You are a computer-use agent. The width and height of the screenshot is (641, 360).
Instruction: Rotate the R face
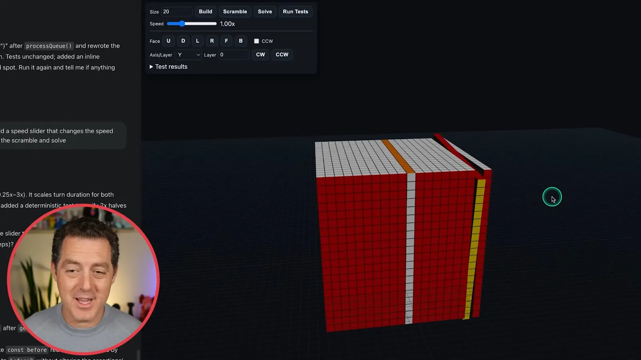(x=212, y=41)
